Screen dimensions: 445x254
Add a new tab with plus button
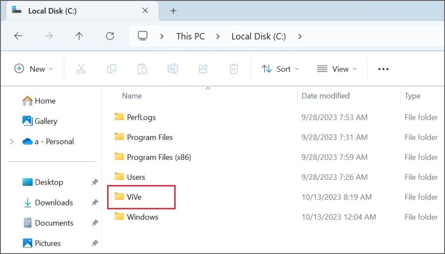pyautogui.click(x=173, y=11)
